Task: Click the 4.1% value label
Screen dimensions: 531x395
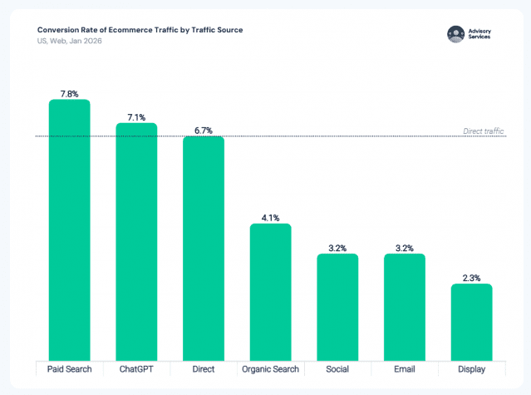Action: [271, 218]
